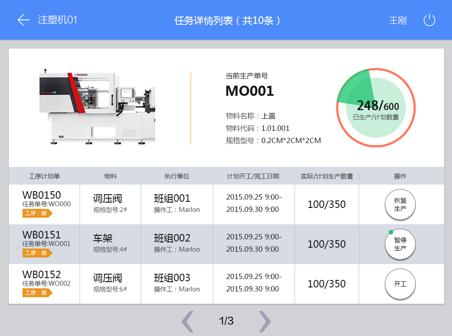
Task: Click the injection machine image
Action: point(97,108)
